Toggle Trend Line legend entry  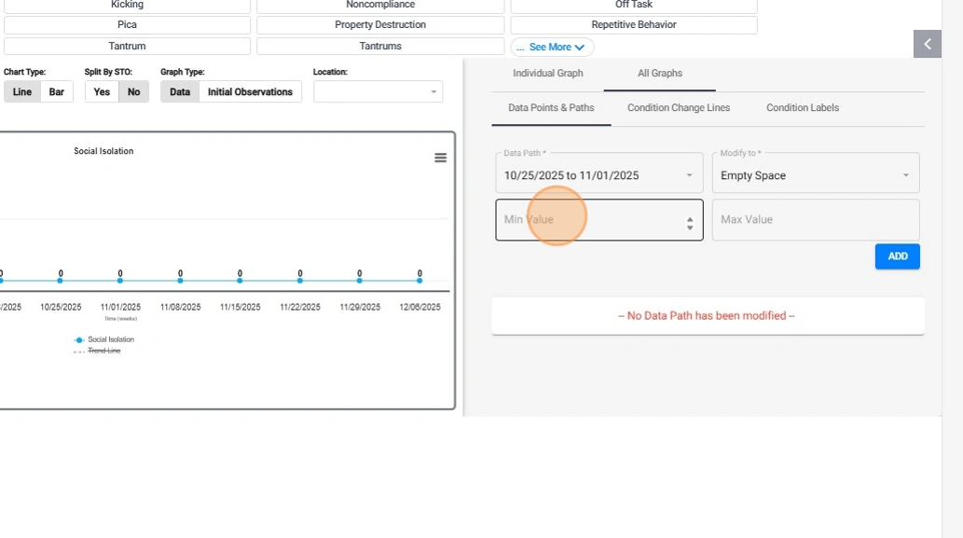(x=98, y=351)
